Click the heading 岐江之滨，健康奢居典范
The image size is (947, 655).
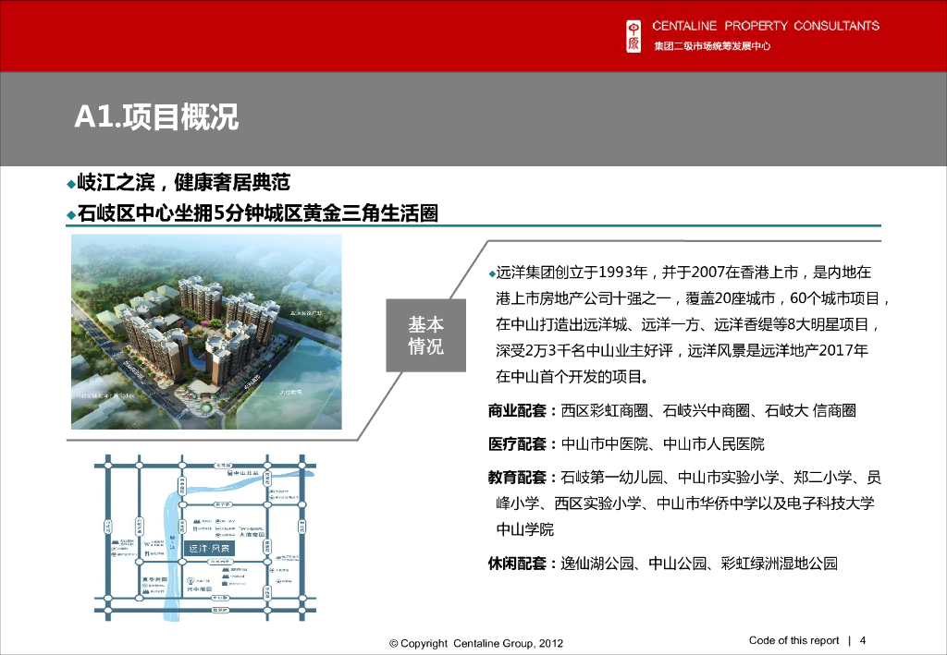click(x=184, y=182)
